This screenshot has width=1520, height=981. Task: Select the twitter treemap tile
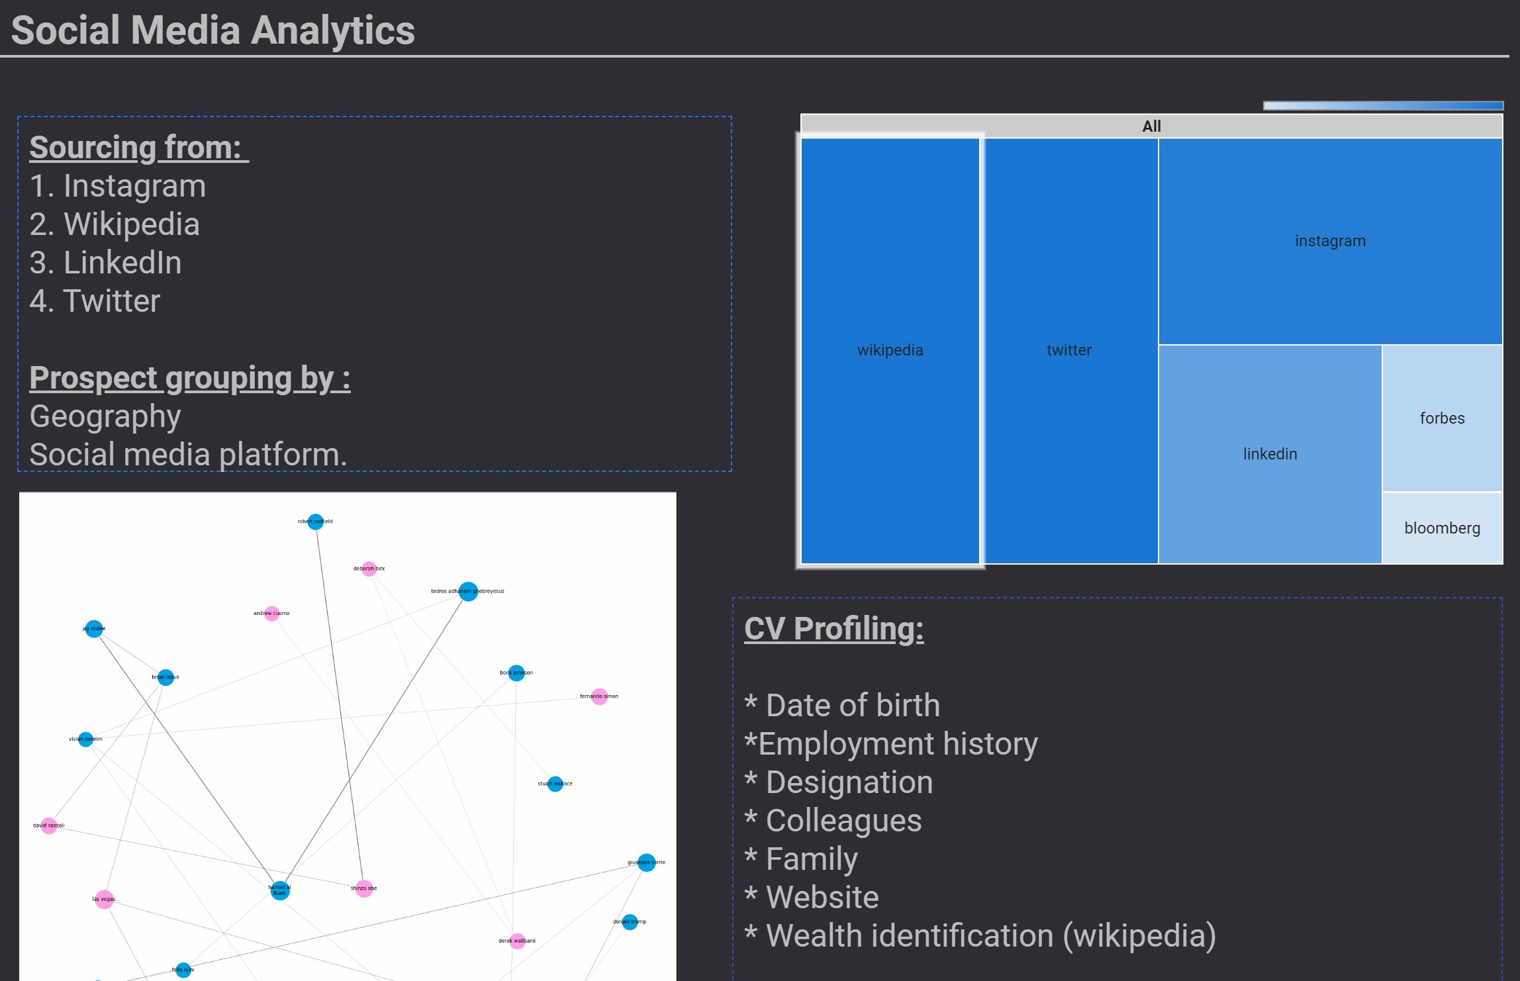point(1070,351)
